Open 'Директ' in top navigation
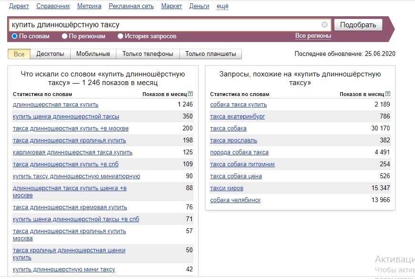This screenshot has width=415, height=279. (x=19, y=6)
